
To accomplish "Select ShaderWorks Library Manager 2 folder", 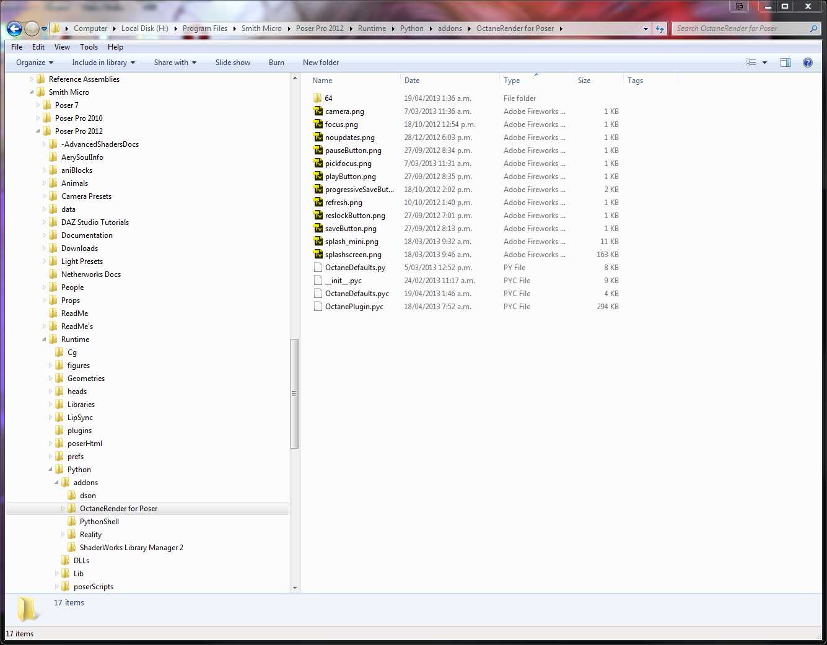I will (131, 548).
